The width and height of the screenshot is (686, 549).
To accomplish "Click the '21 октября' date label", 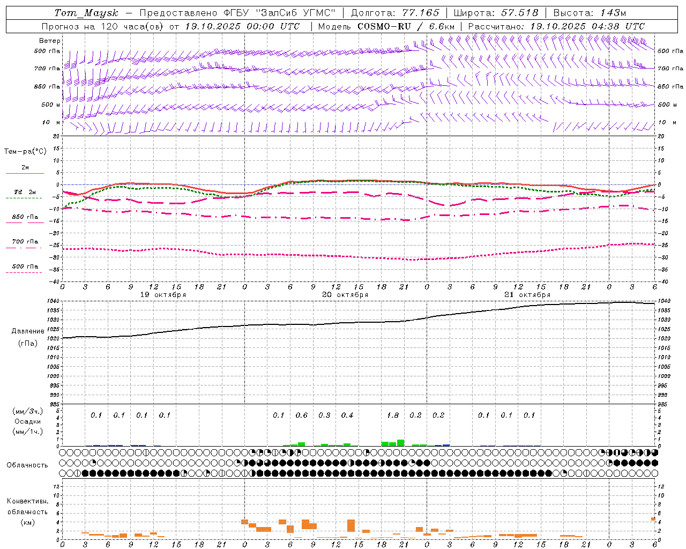I will point(527,295).
